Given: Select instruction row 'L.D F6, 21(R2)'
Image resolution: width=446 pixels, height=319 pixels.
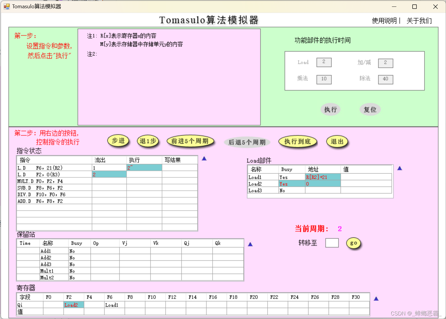Looking at the screenshot, I should click(x=107, y=168).
